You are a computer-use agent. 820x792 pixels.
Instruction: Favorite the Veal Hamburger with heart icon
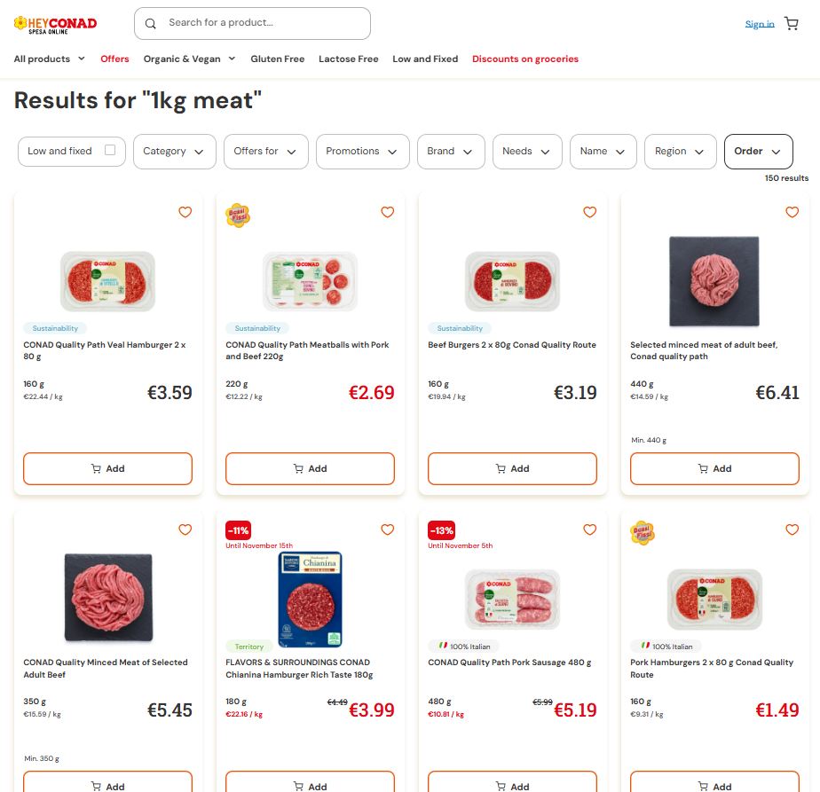(x=185, y=212)
